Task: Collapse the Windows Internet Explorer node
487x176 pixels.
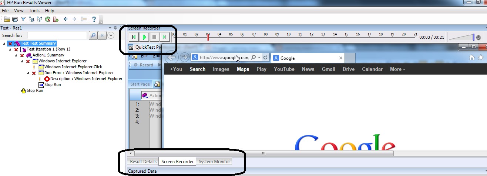Action: [x=22, y=61]
